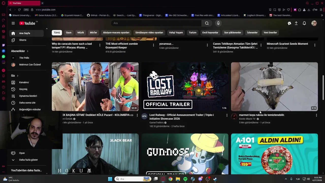Click the snapshot icon in the address bar
This screenshot has height=183, width=325.
(275, 10)
